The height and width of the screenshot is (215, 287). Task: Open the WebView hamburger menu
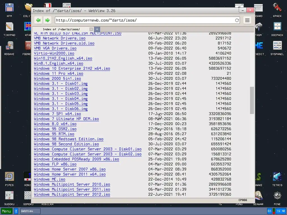tap(247, 20)
